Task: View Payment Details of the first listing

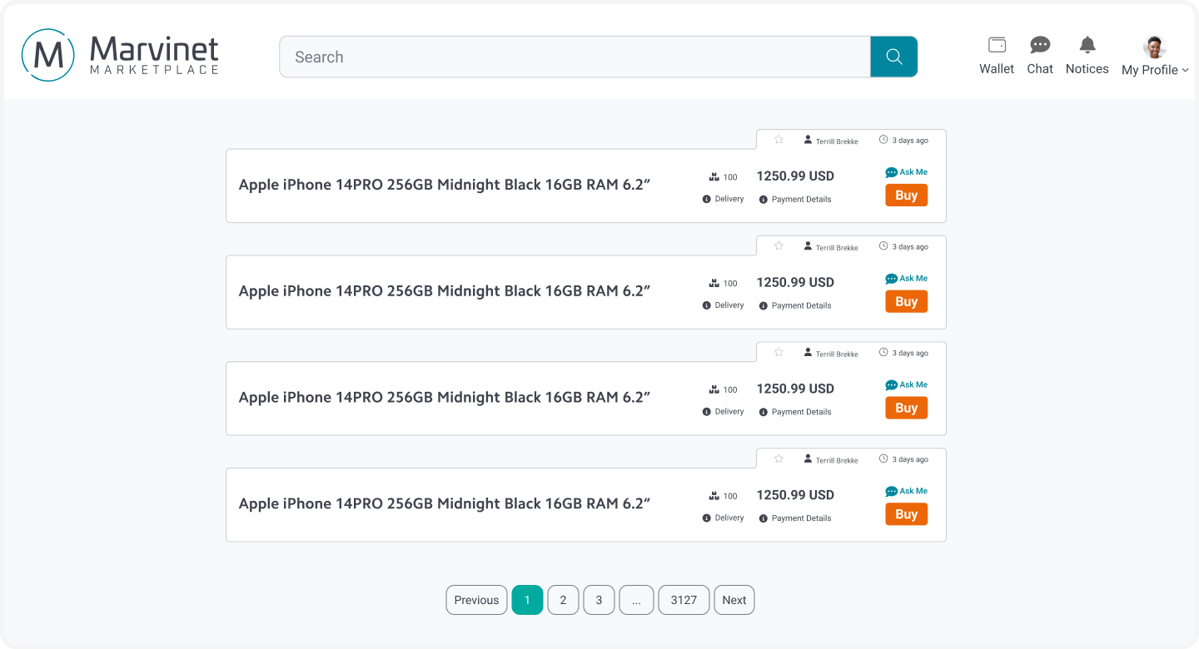Action: click(x=795, y=200)
